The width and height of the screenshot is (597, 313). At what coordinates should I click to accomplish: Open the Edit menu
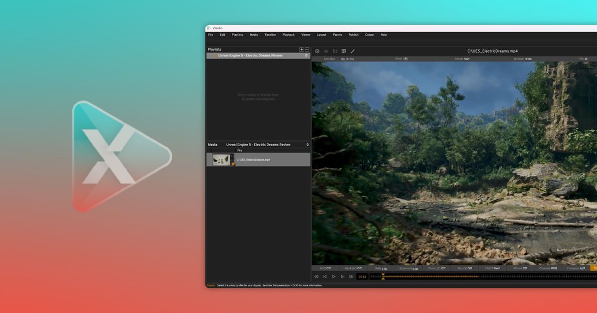(222, 35)
